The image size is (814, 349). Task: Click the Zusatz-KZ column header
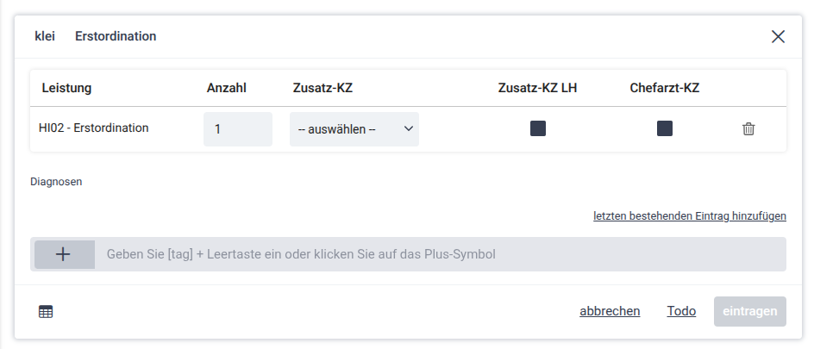[x=322, y=88]
